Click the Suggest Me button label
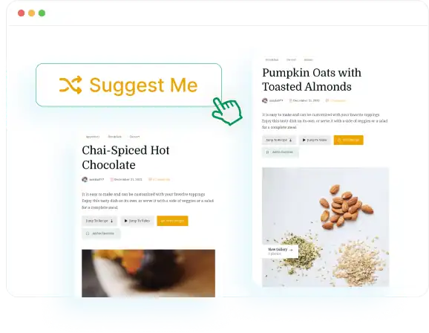 [143, 85]
